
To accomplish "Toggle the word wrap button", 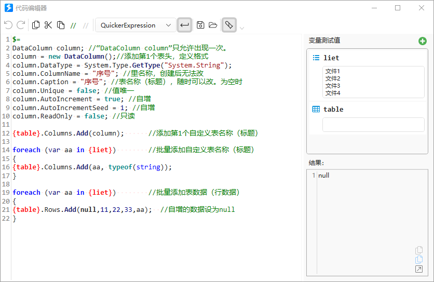I will 184,25.
